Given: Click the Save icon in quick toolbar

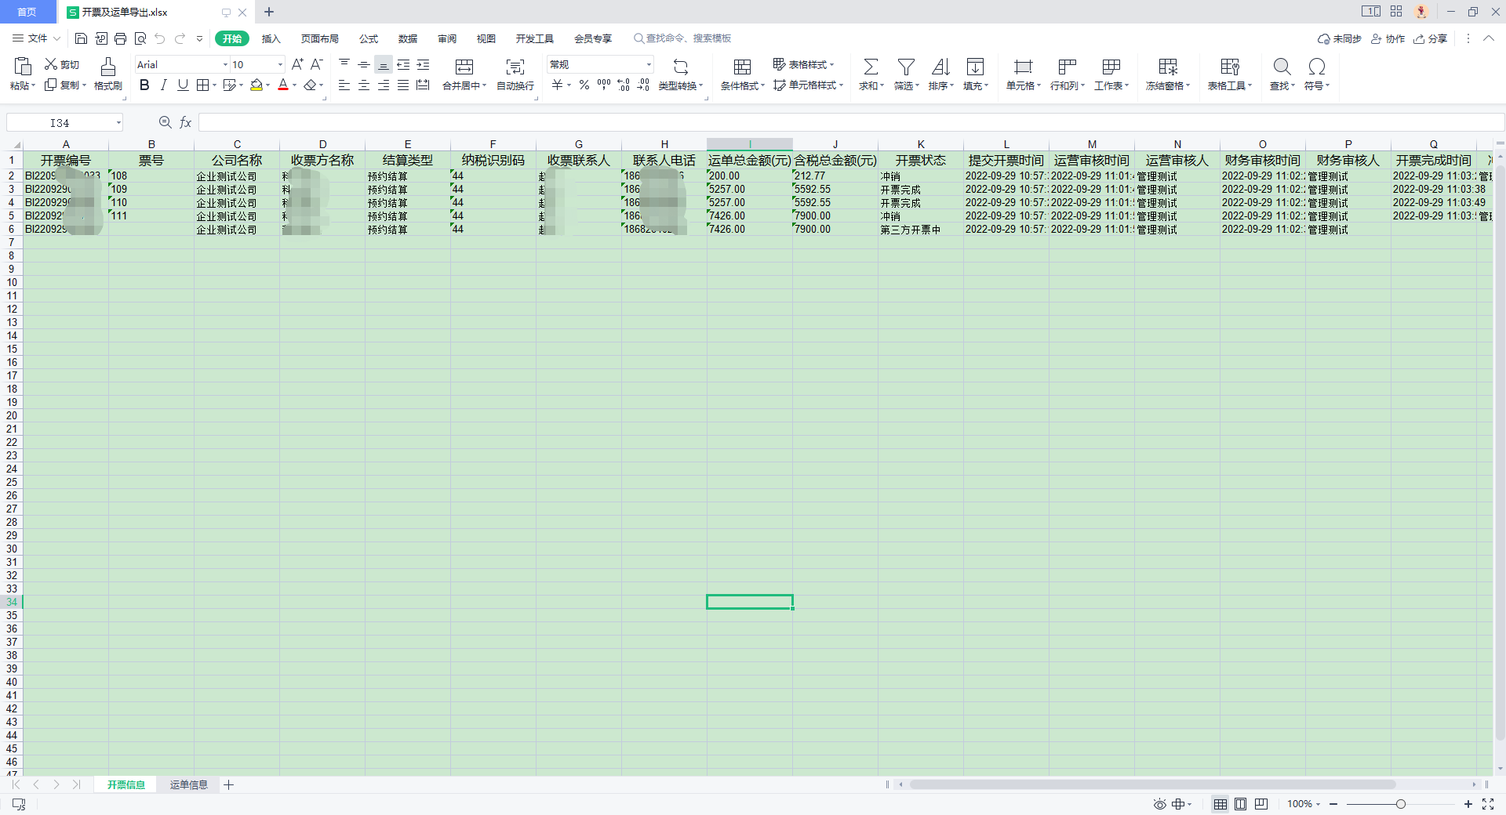Looking at the screenshot, I should 81,38.
